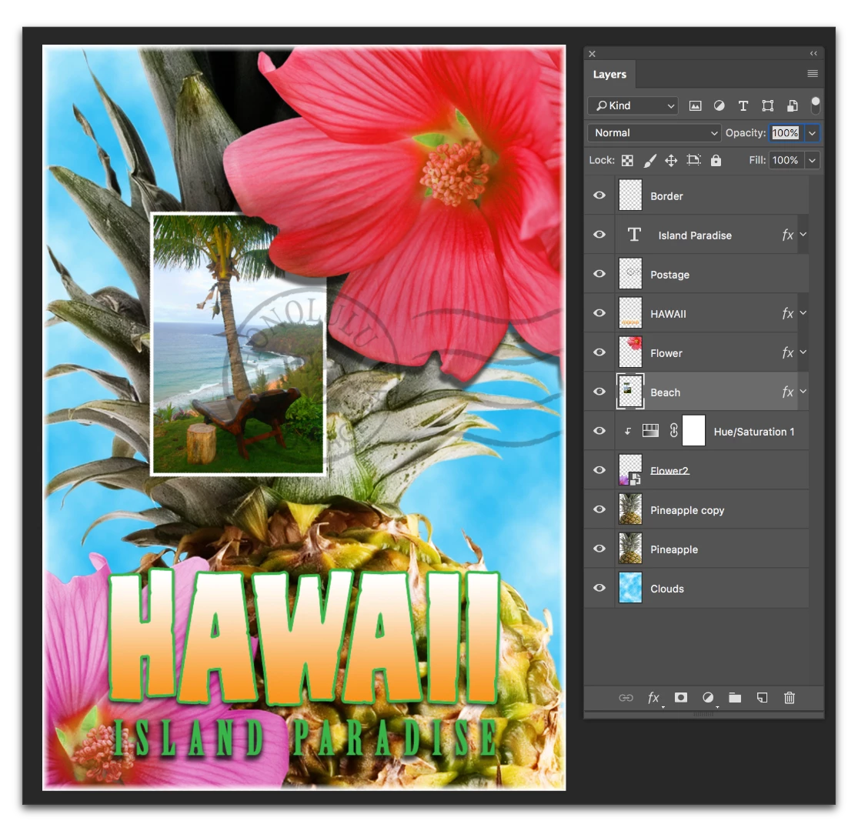858x831 pixels.
Task: Close the Layers panel with X
Action: [592, 54]
